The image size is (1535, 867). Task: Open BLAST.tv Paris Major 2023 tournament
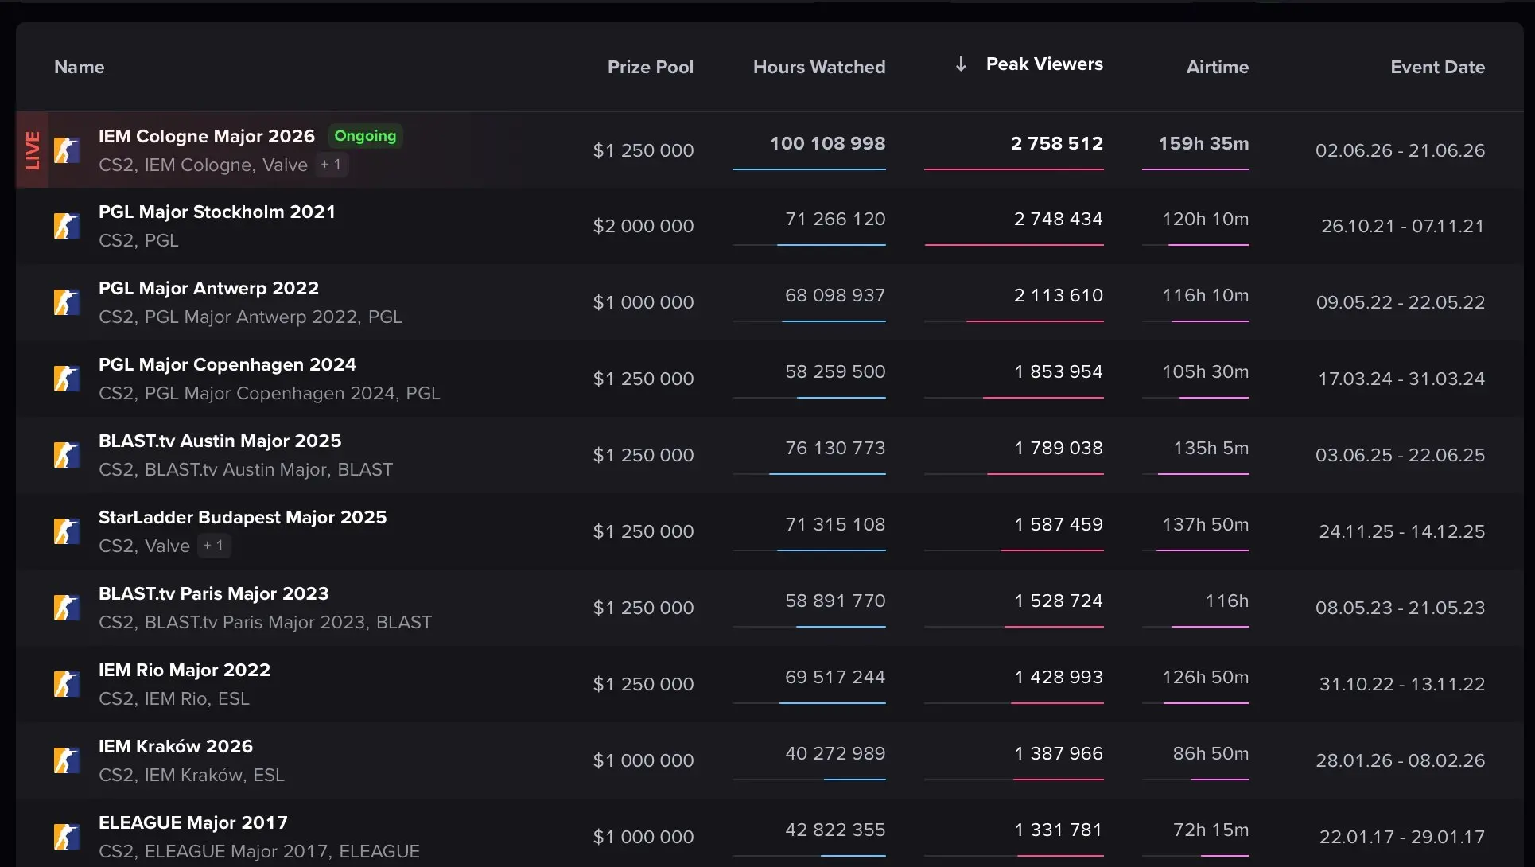213,593
